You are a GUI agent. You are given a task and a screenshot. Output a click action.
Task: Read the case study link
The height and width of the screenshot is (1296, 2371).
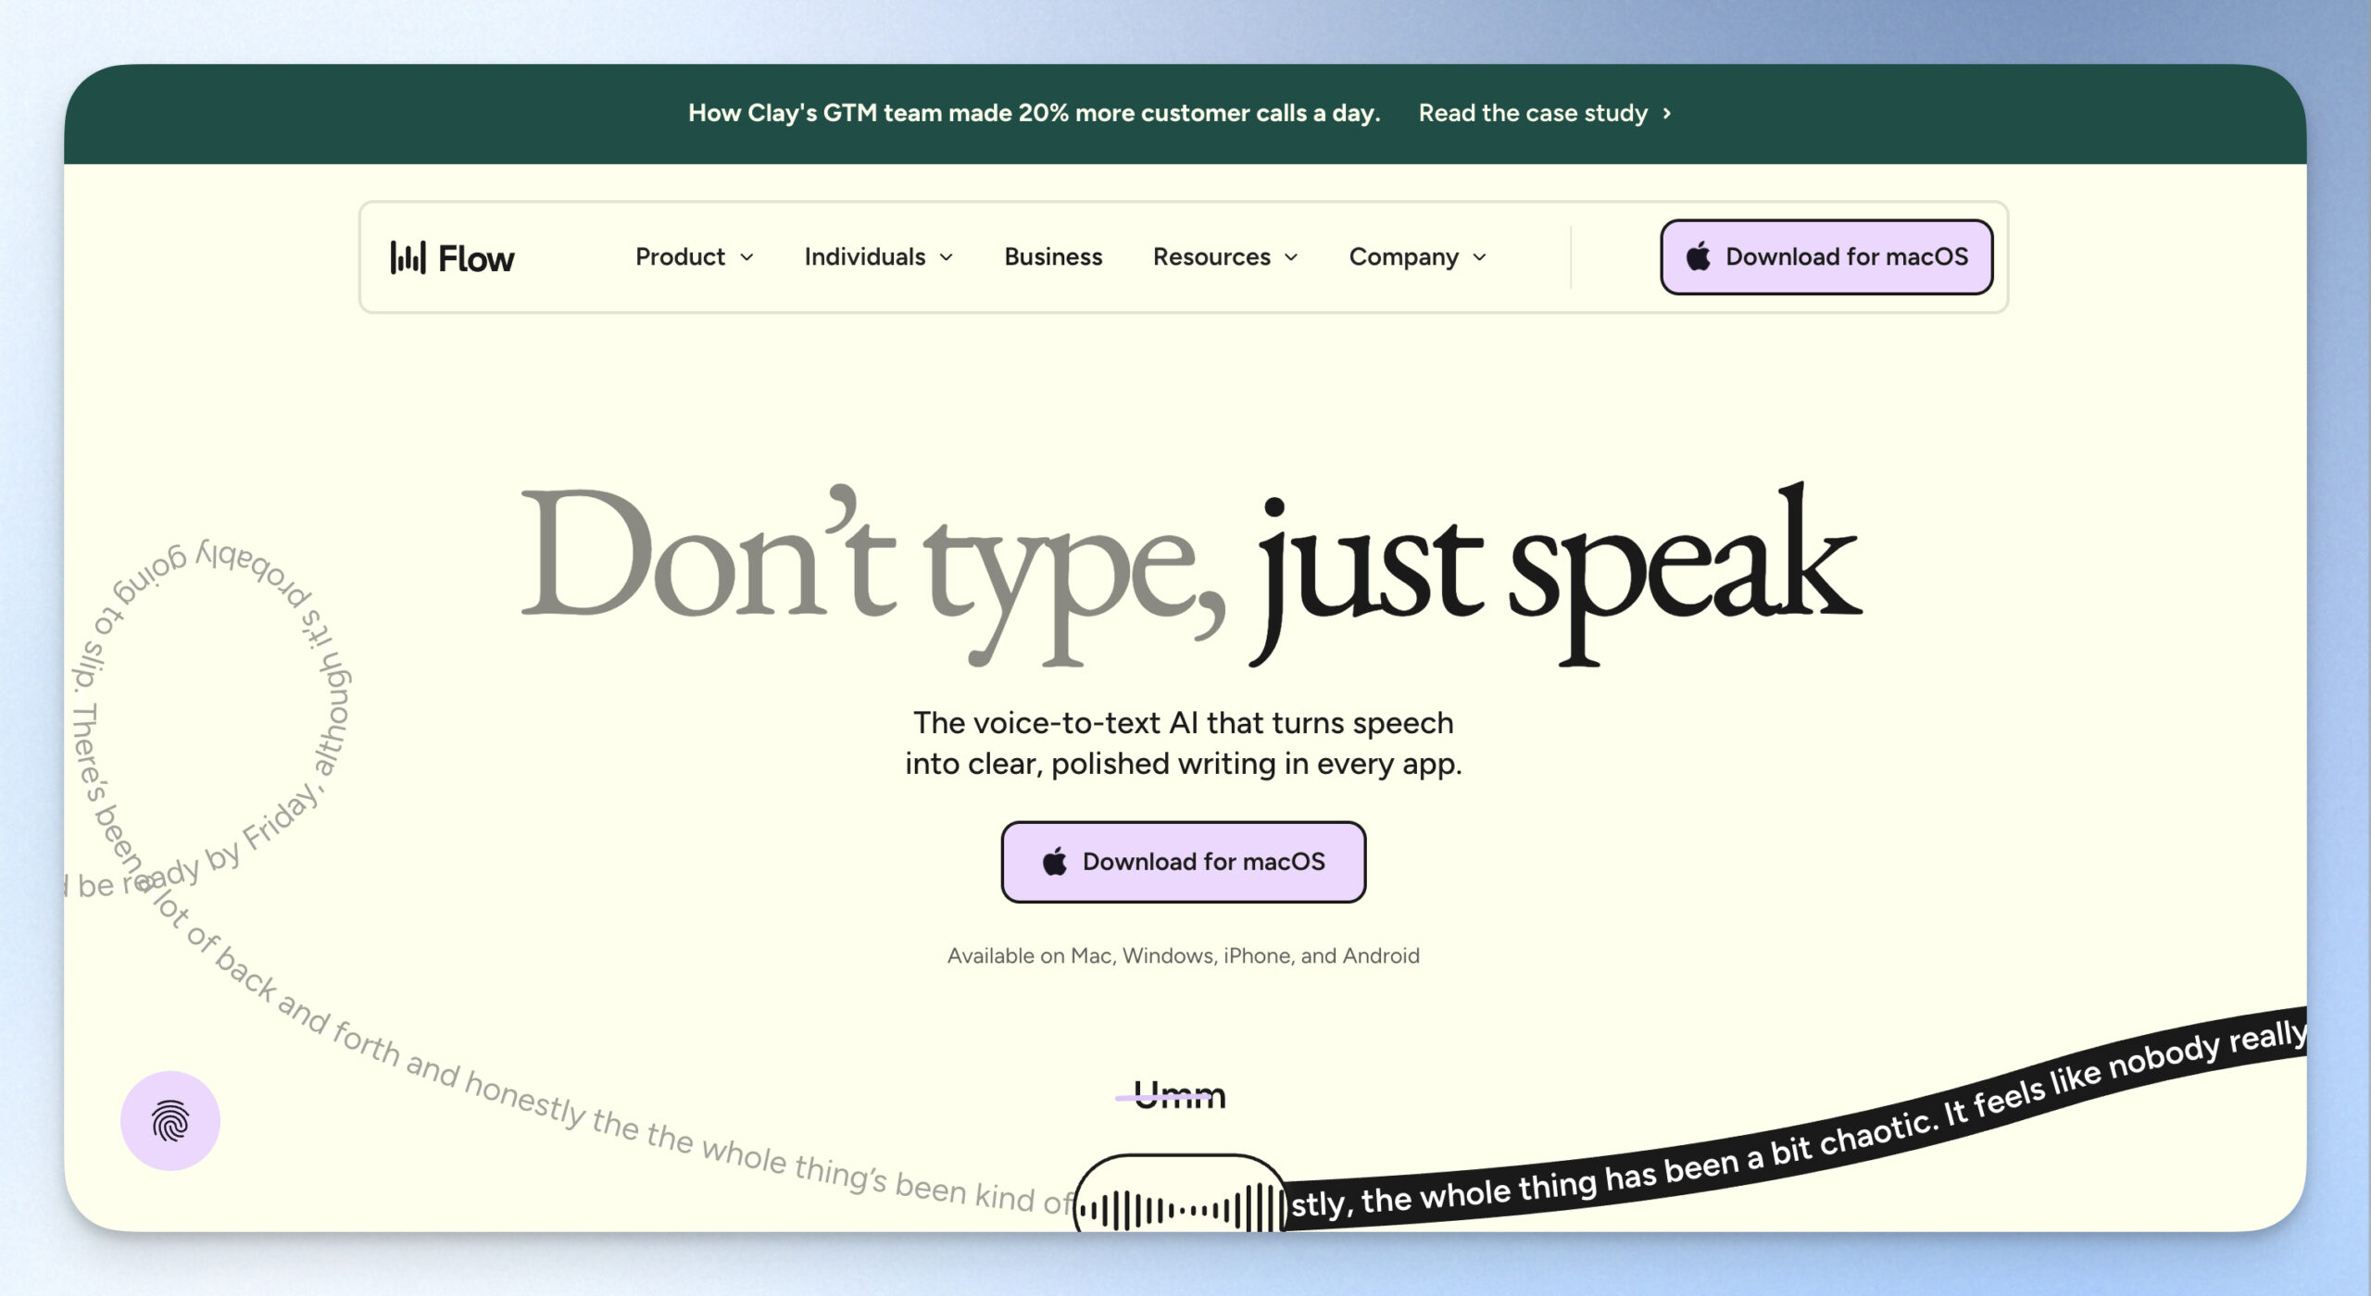coord(1533,113)
